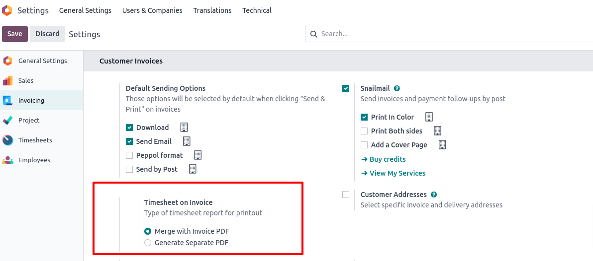Open the Technical menu
Viewport: 593px width, 261px height.
(x=257, y=10)
